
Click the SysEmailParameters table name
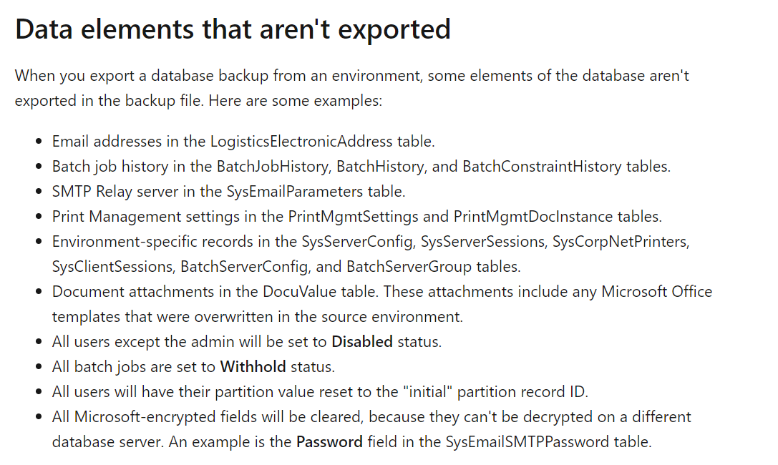(x=295, y=191)
